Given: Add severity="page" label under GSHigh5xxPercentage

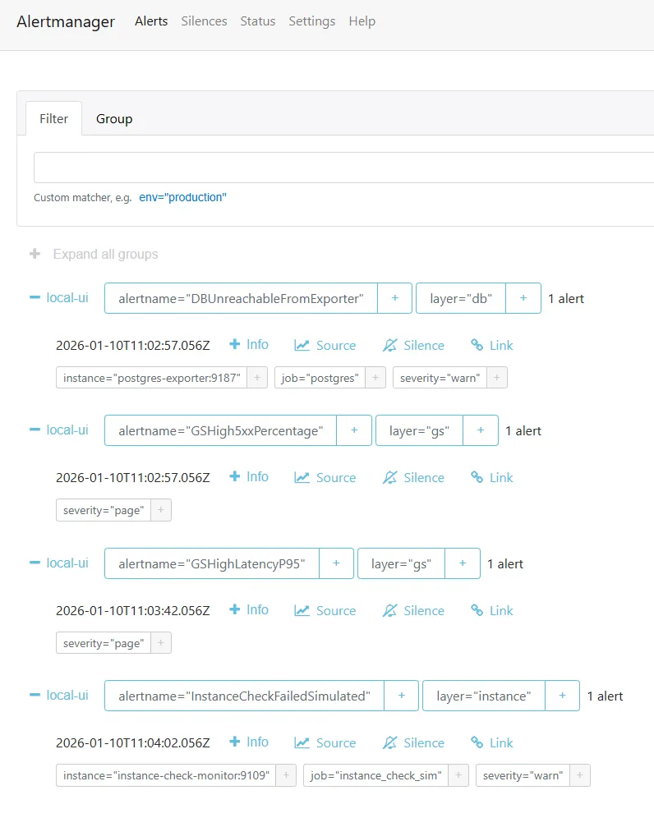Looking at the screenshot, I should tap(161, 510).
